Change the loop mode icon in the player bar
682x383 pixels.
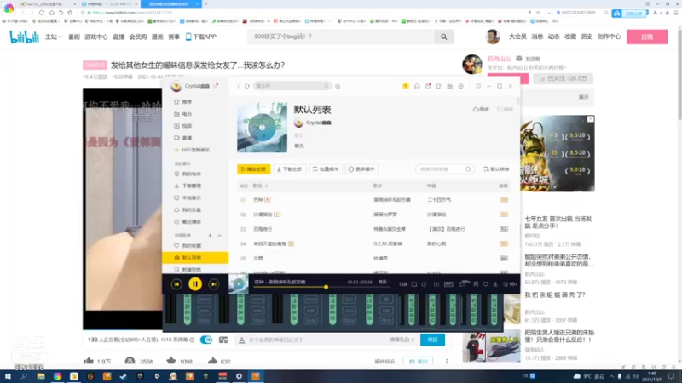[414, 284]
